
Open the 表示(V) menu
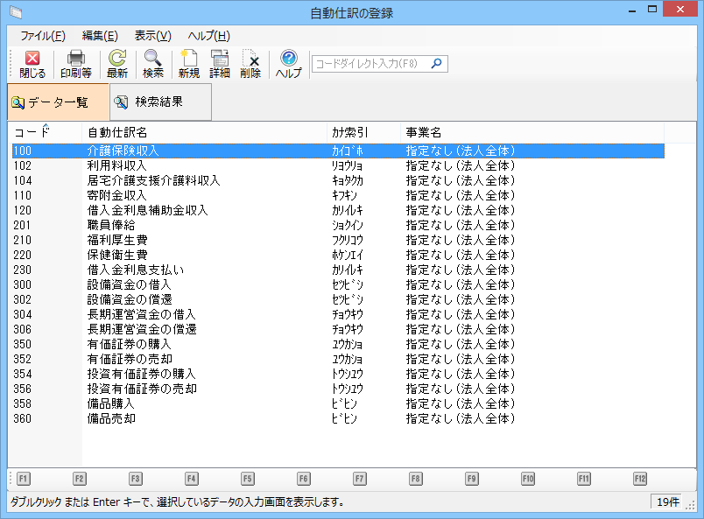click(x=152, y=36)
